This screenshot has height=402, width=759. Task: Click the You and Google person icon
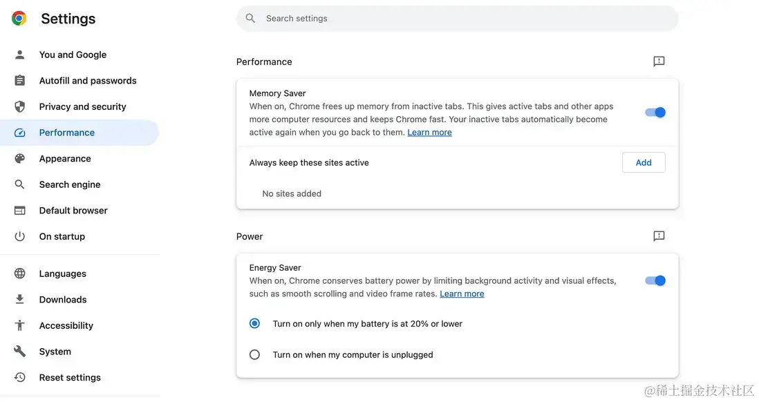click(19, 55)
